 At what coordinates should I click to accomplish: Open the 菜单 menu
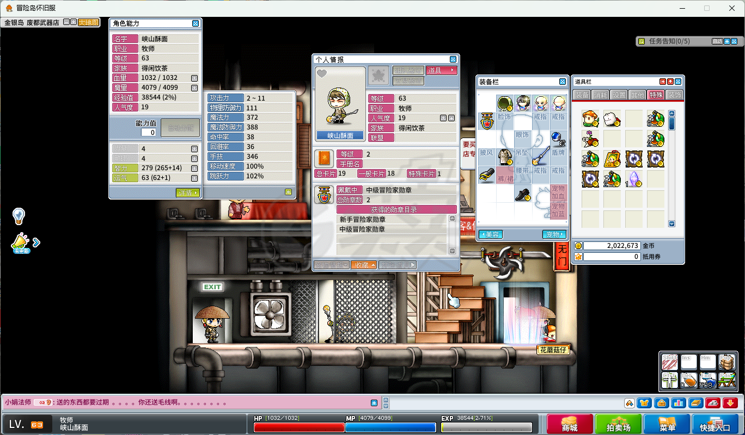[667, 424]
